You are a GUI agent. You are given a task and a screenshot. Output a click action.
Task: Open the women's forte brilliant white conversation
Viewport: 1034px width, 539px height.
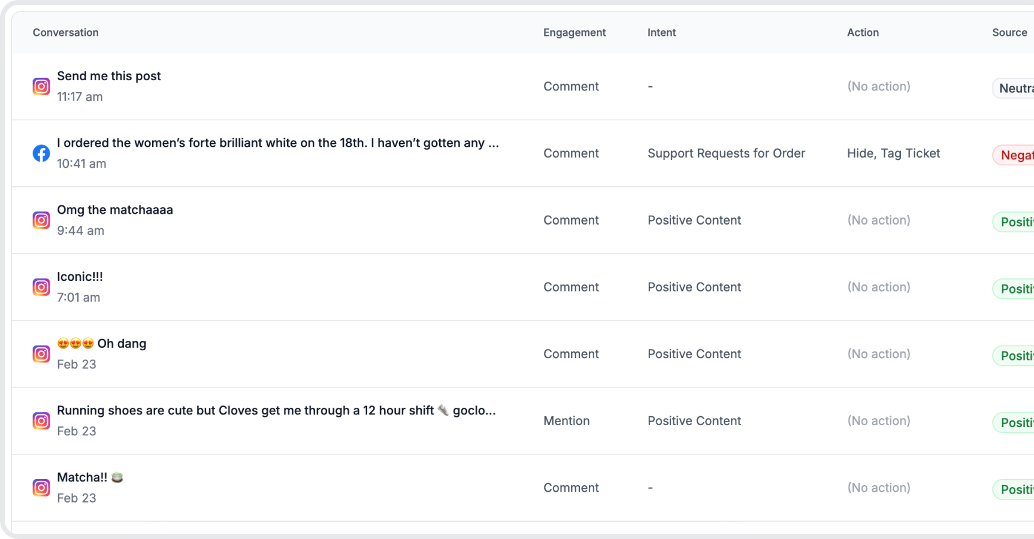coord(277,143)
